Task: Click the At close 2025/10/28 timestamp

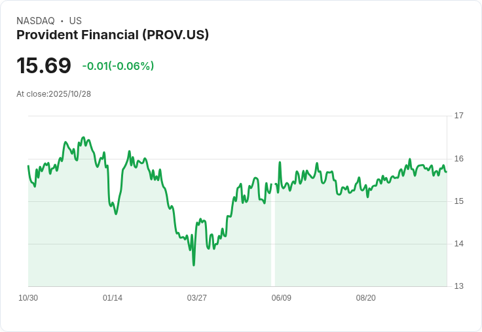Action: 54,94
